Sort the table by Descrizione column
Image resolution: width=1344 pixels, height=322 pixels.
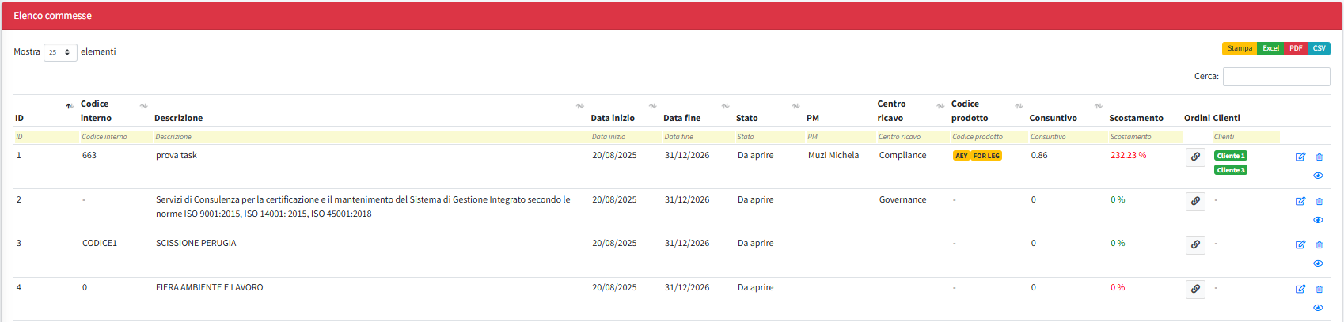[x=178, y=118]
